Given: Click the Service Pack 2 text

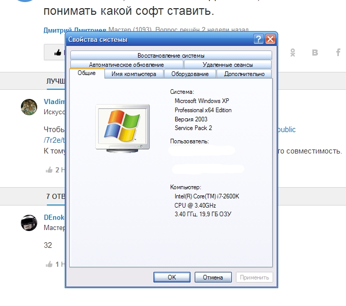Looking at the screenshot, I should (x=193, y=128).
